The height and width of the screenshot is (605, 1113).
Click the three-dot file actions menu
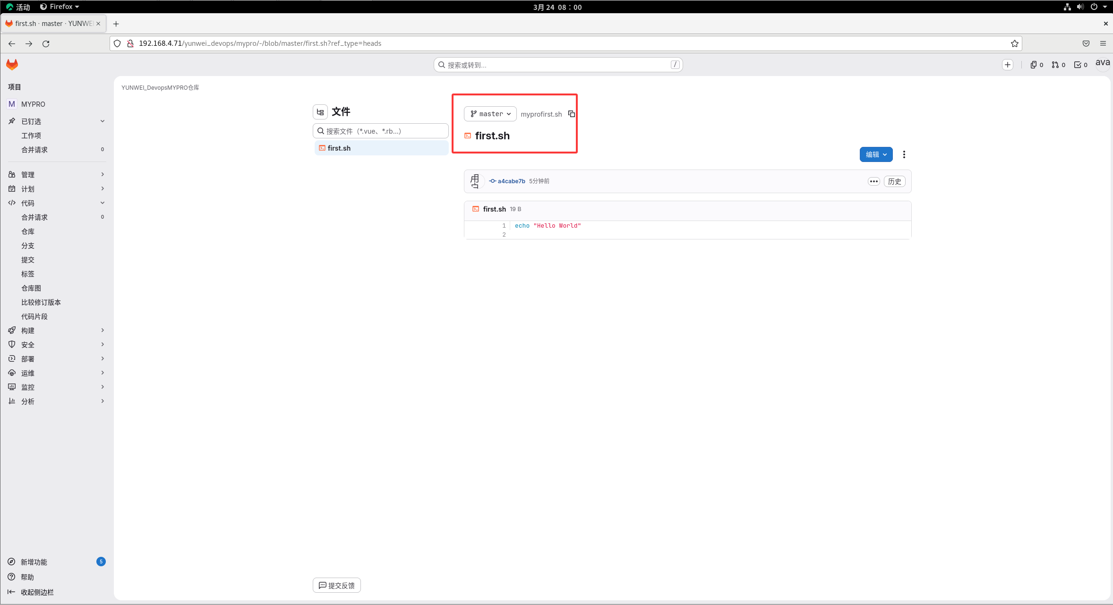click(904, 154)
